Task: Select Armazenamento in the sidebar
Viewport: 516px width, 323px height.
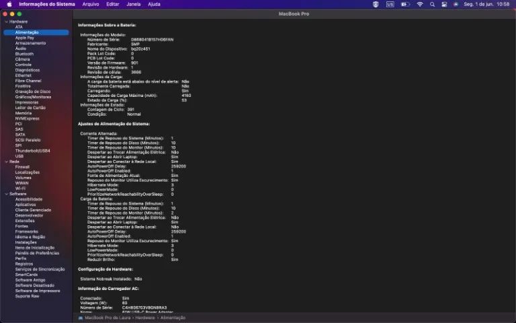Action: pos(30,43)
